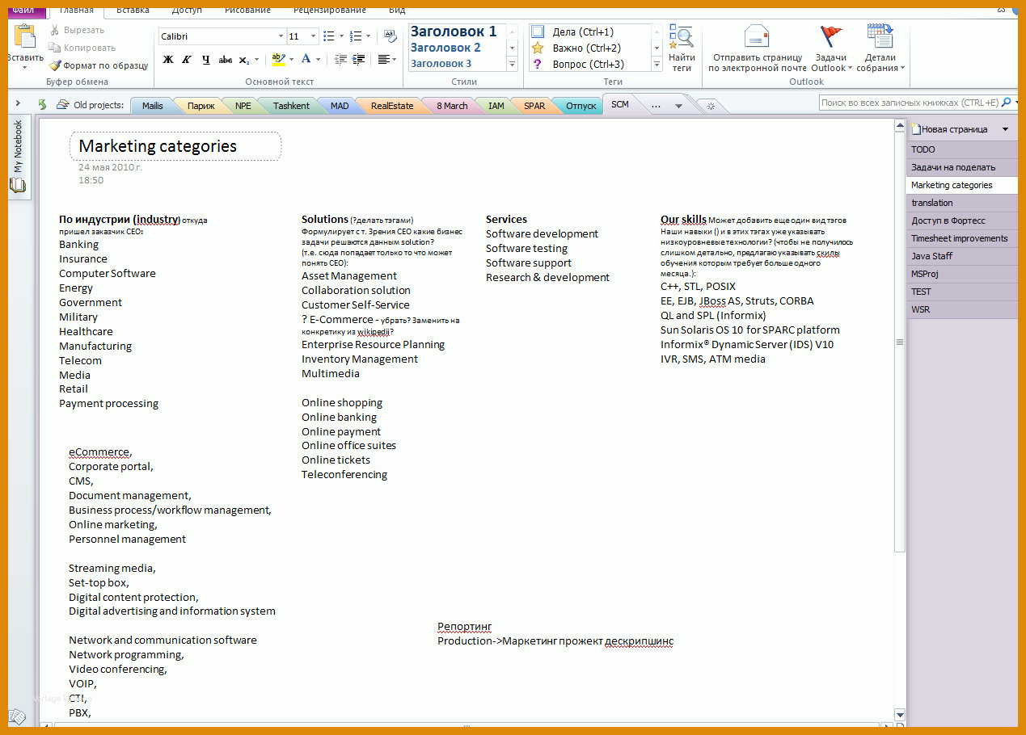This screenshot has width=1026, height=735.
Task: Open the TODO page
Action: (x=962, y=149)
